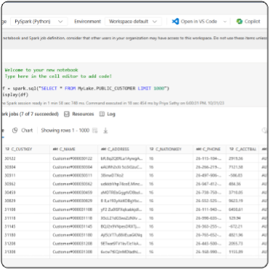Screen dimensions: 270x270
Task: Click the string type icon on C_PHONE
Action: point(199,149)
